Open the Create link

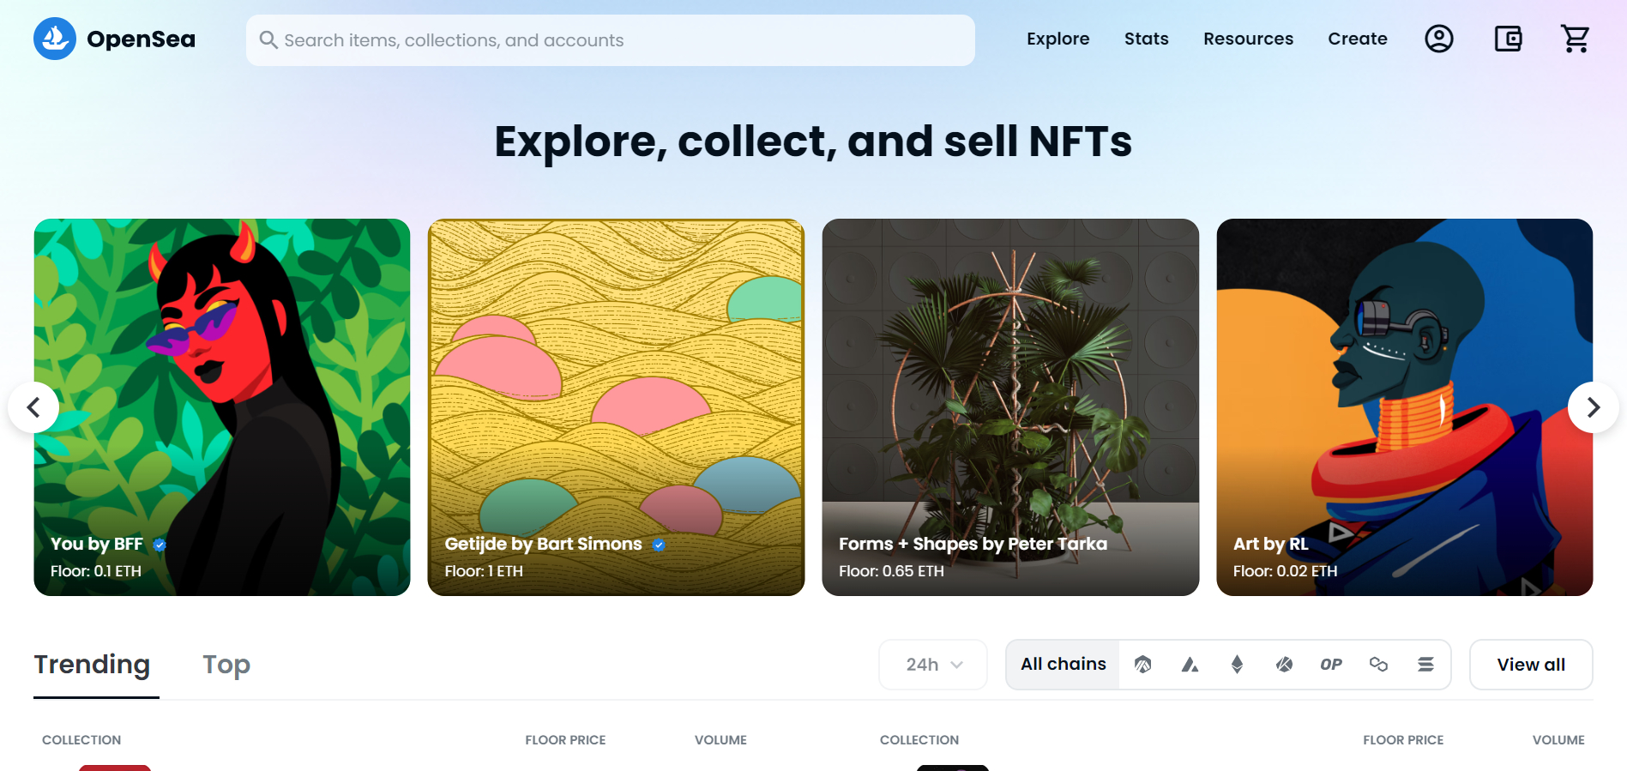tap(1357, 39)
